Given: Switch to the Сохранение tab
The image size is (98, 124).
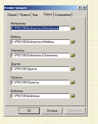Looking at the screenshot, I should [63, 15].
